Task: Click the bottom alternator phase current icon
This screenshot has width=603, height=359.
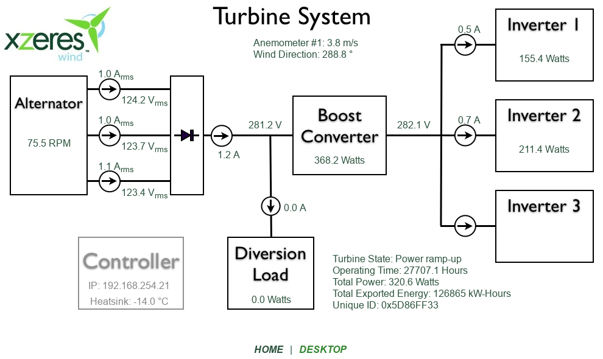Action: (x=110, y=180)
